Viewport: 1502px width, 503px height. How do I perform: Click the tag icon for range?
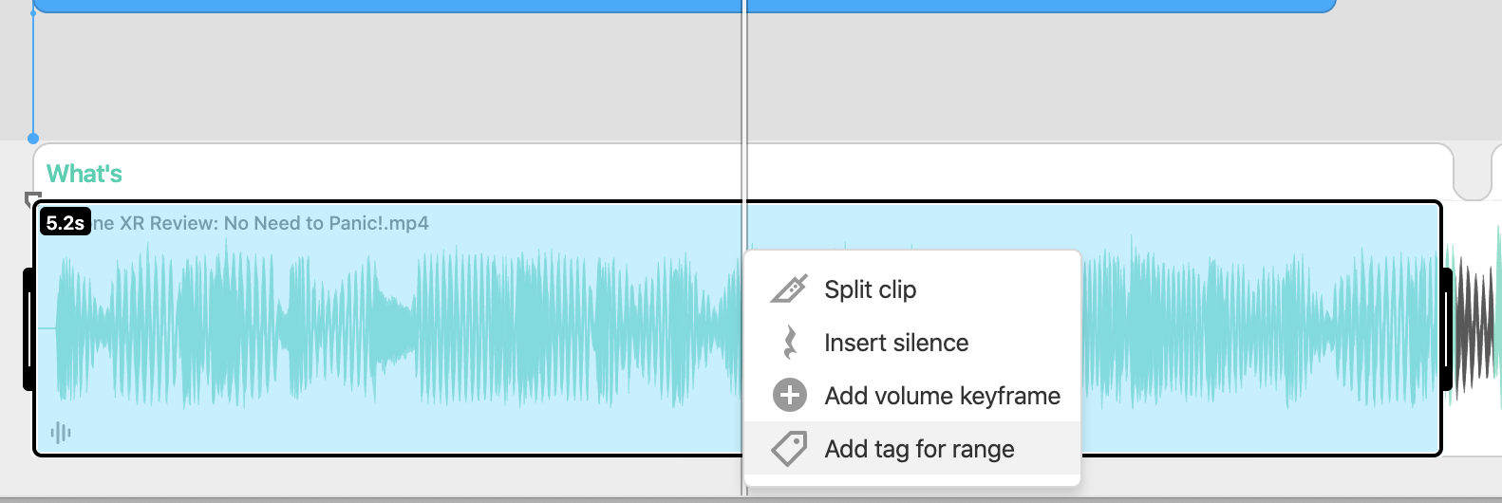tap(789, 449)
